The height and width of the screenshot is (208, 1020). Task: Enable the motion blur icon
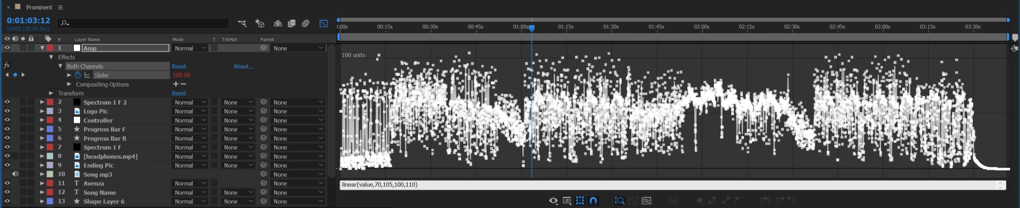(x=305, y=23)
